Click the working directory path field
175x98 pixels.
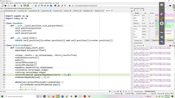pos(120,6)
